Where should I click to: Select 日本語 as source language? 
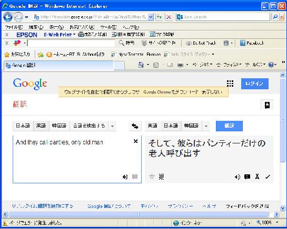pos(23,126)
